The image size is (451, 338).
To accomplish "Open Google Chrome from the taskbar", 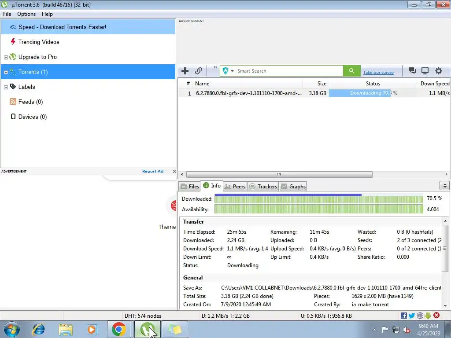I will [119, 329].
